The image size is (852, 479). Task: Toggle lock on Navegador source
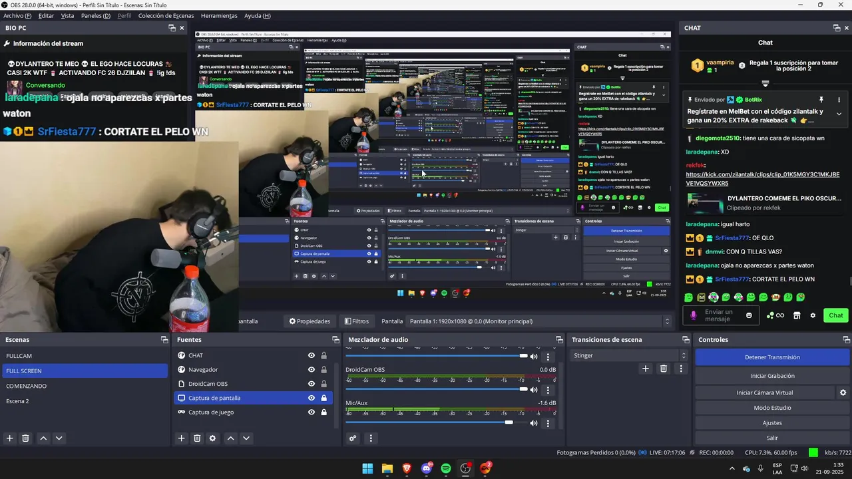coord(324,369)
